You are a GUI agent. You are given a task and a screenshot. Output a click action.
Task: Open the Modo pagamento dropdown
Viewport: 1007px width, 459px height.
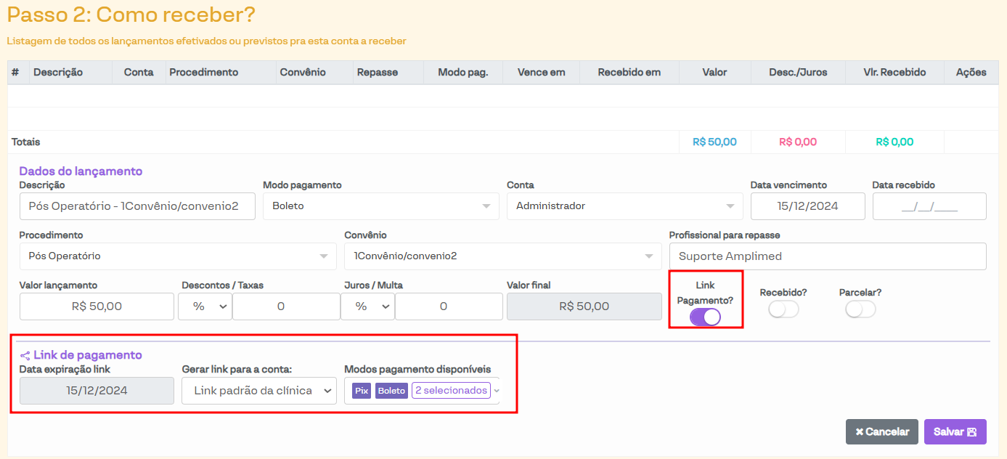380,206
